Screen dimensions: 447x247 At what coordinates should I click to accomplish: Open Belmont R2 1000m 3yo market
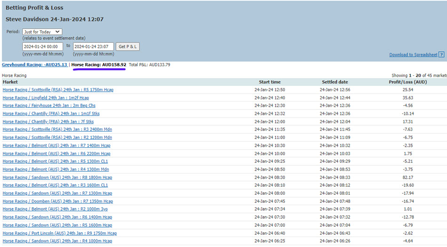56,209
